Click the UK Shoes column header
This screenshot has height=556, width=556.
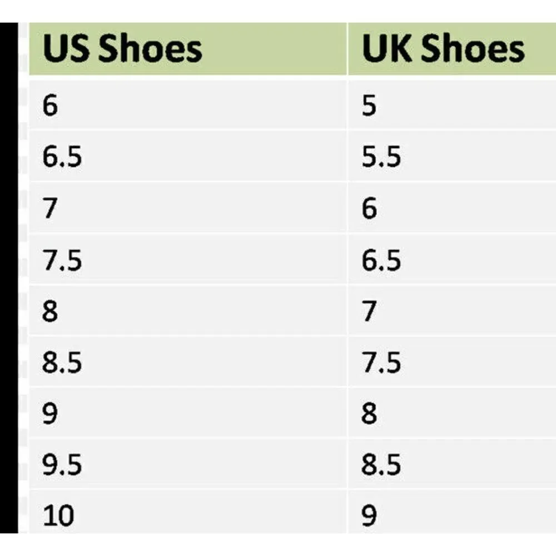pyautogui.click(x=452, y=49)
